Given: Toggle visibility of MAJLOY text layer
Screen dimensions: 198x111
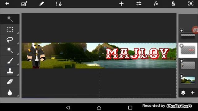Looking at the screenshot, I should pyautogui.click(x=182, y=46).
